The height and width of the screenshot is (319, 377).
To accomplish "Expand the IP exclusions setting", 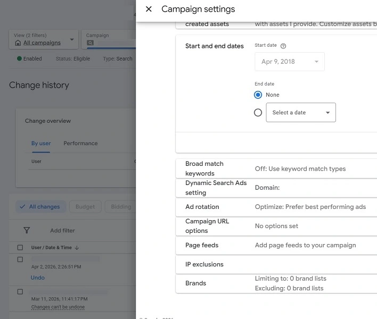I will coord(276,264).
